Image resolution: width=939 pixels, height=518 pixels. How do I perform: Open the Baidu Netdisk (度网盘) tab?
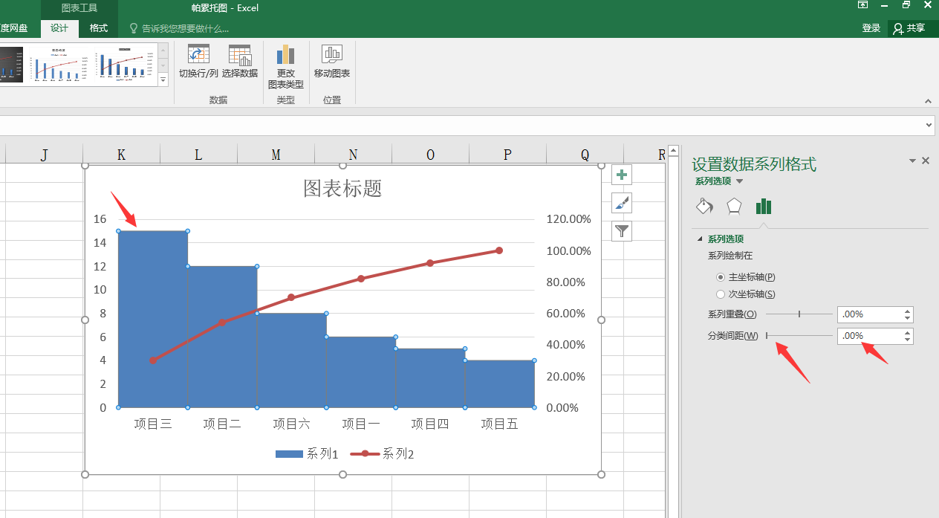(13, 28)
